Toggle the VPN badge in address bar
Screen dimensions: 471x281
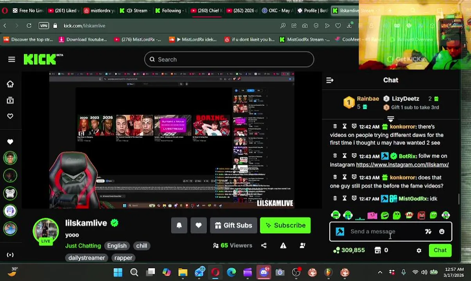(44, 25)
